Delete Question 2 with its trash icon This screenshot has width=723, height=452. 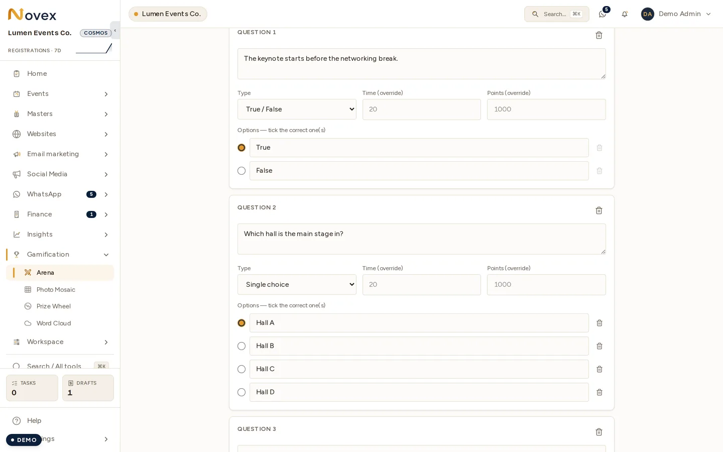(598, 210)
